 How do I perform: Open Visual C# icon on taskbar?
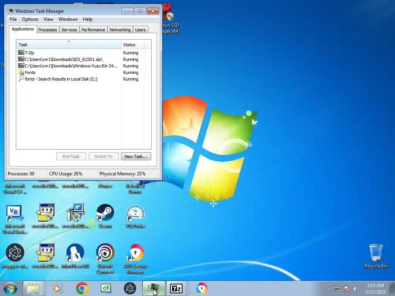[106, 288]
